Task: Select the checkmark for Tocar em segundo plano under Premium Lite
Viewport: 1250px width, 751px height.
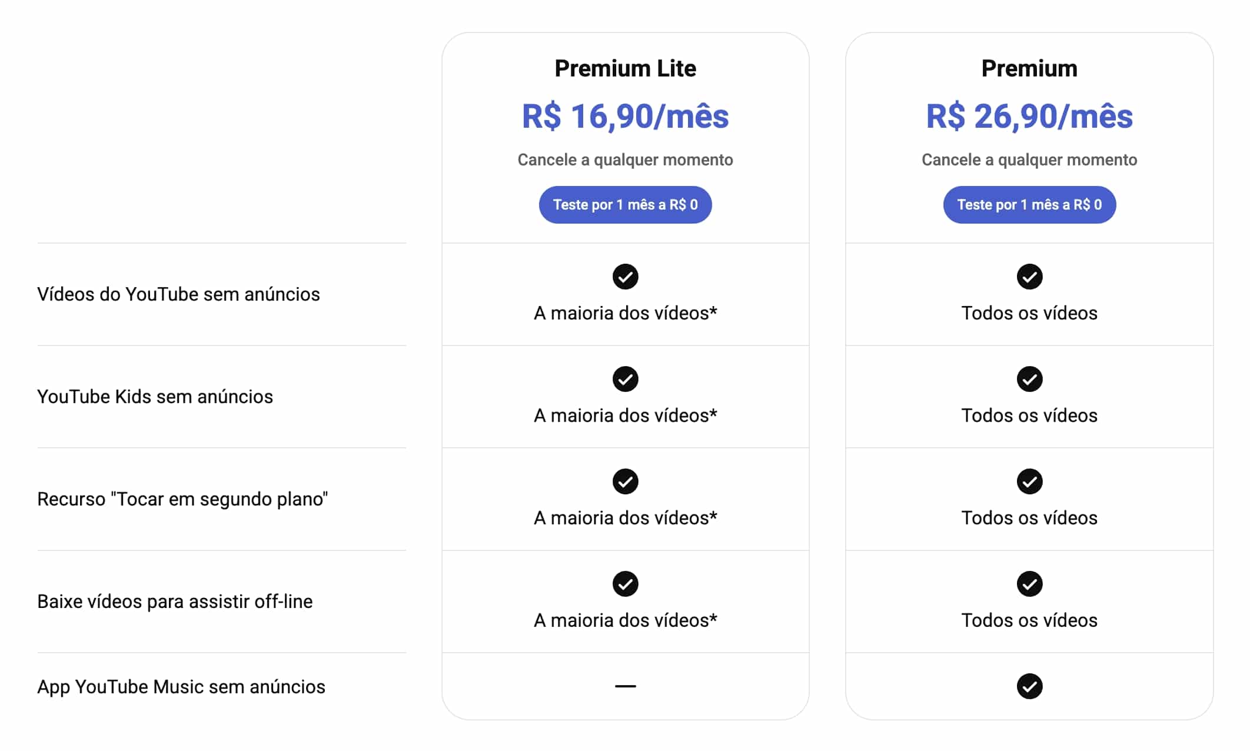Action: coord(626,481)
